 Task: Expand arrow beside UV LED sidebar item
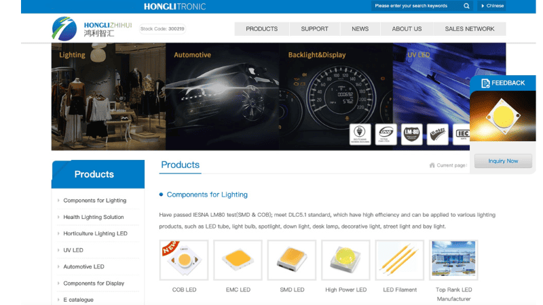tap(58, 250)
